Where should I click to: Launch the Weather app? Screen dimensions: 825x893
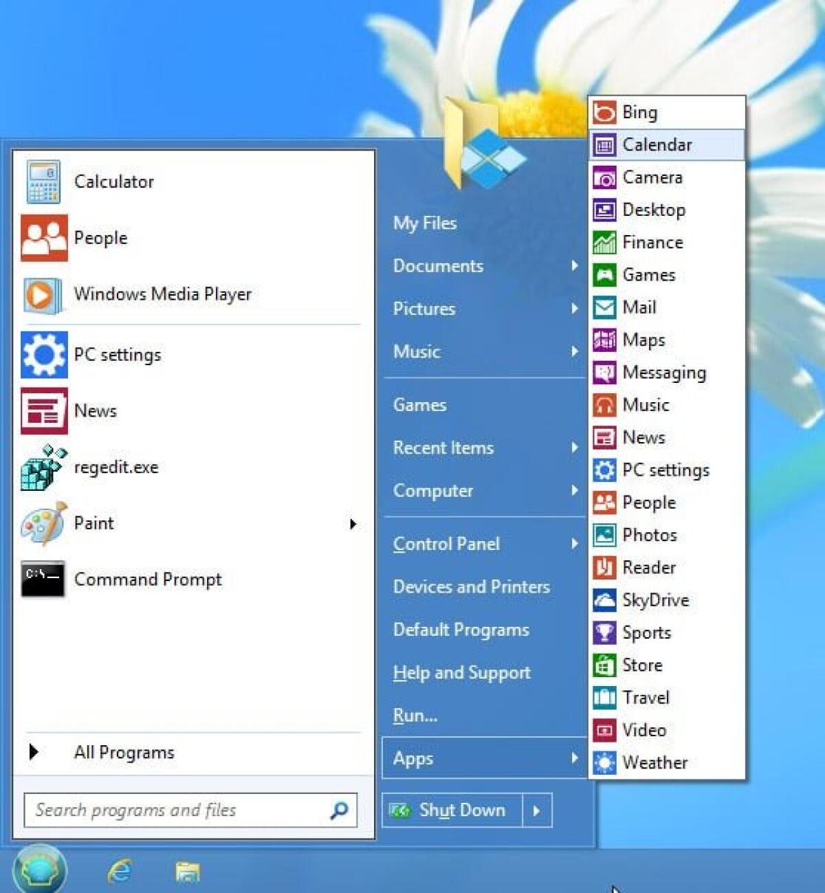pyautogui.click(x=654, y=762)
